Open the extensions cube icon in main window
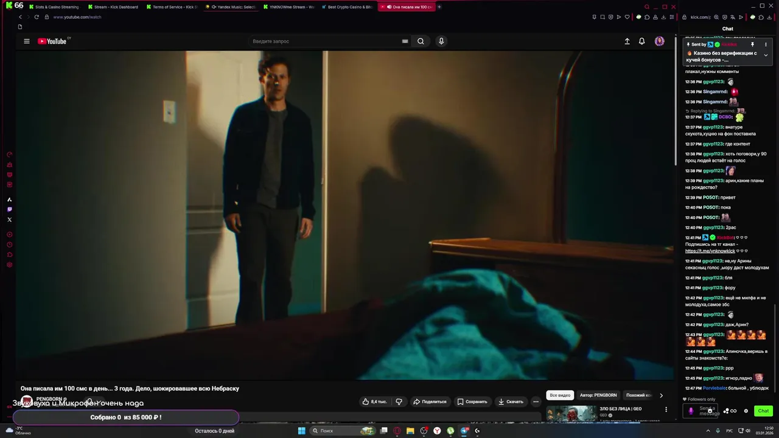 [x=646, y=17]
